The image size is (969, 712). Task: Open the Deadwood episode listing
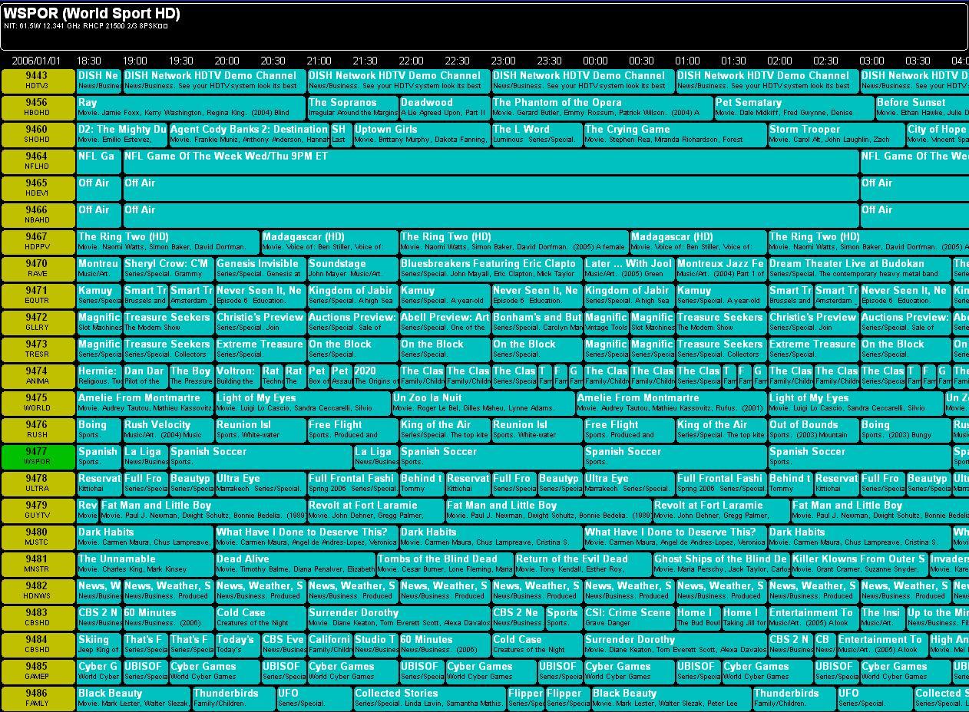445,108
